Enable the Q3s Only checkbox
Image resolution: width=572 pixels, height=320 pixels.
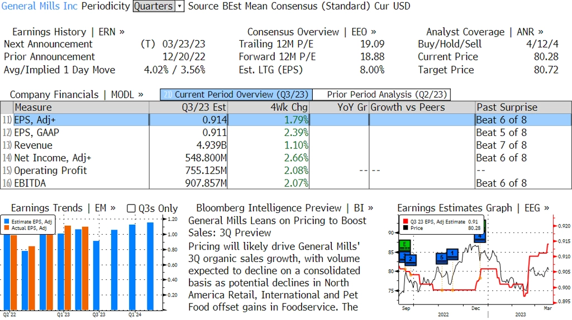131,209
